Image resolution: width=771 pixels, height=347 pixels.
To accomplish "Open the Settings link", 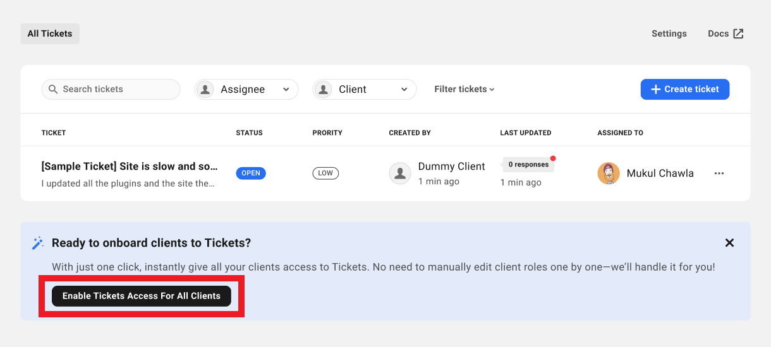I will coord(669,33).
